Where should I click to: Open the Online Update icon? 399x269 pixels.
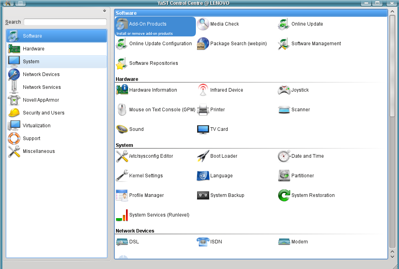click(x=284, y=24)
